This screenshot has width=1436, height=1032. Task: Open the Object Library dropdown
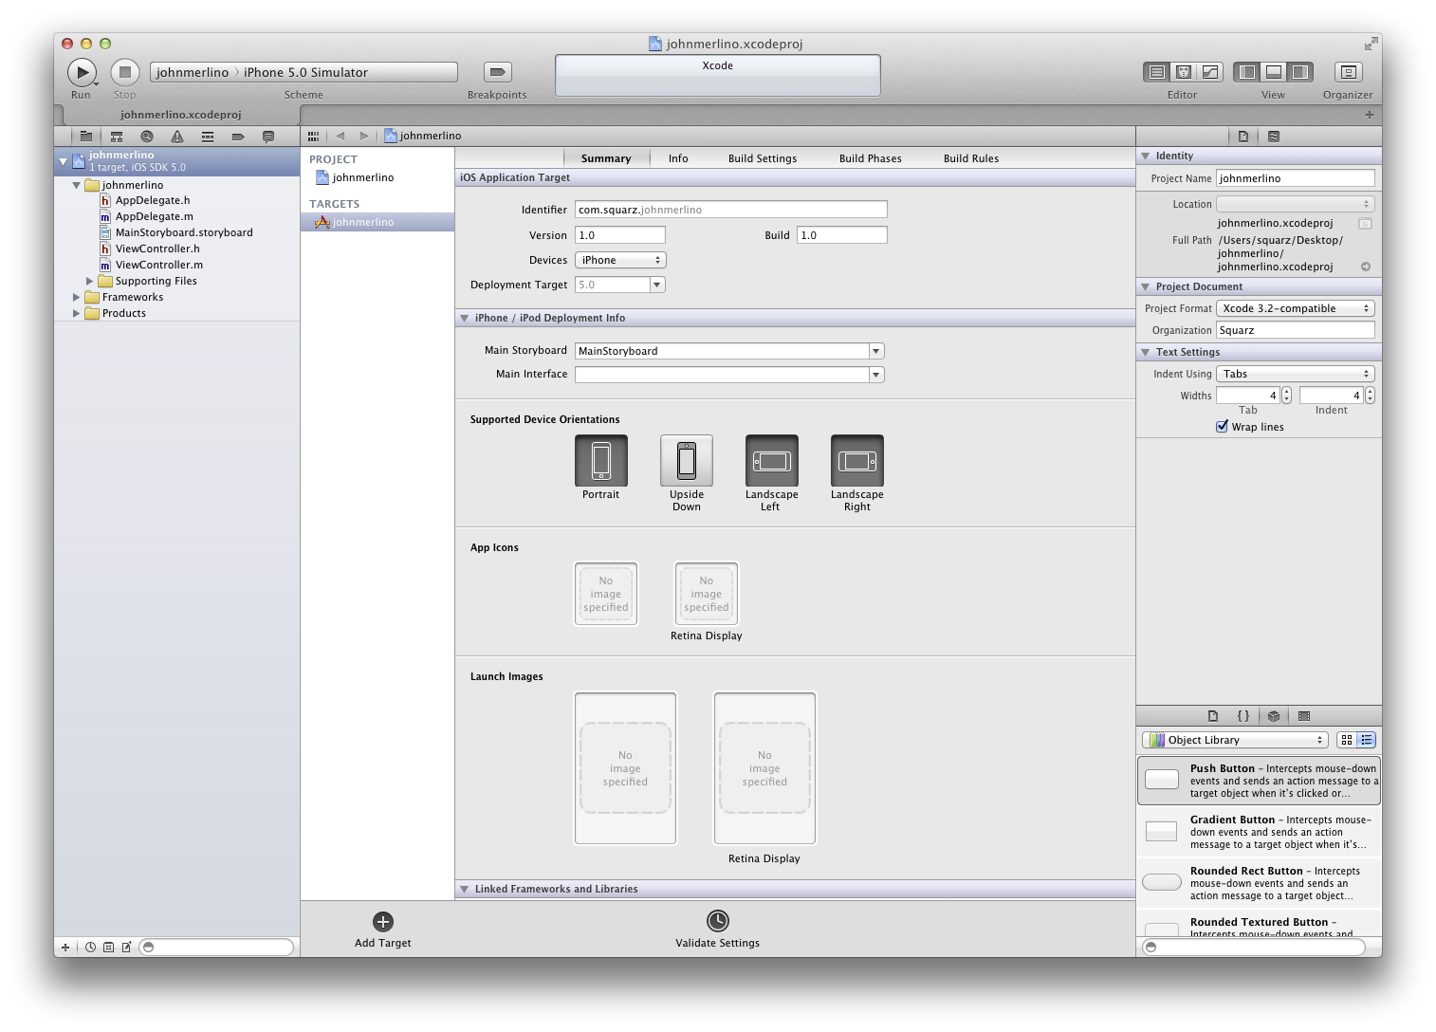point(1235,740)
